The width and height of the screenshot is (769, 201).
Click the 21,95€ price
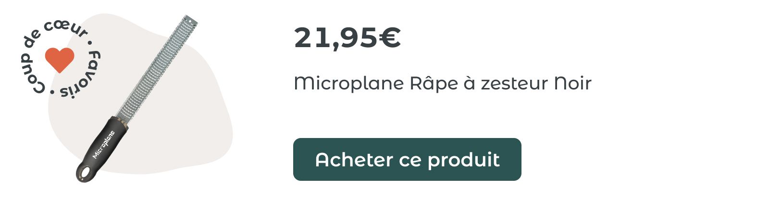point(347,38)
